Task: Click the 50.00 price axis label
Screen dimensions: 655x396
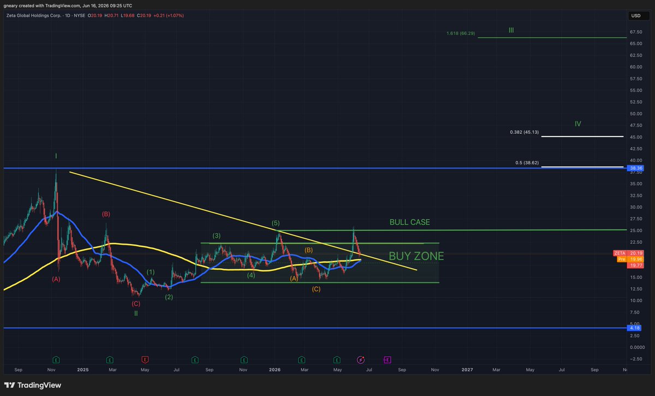Action: coord(635,114)
